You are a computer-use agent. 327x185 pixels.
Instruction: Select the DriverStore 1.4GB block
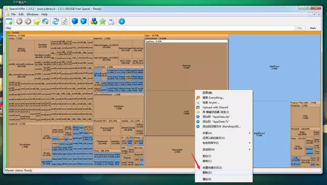point(25,145)
